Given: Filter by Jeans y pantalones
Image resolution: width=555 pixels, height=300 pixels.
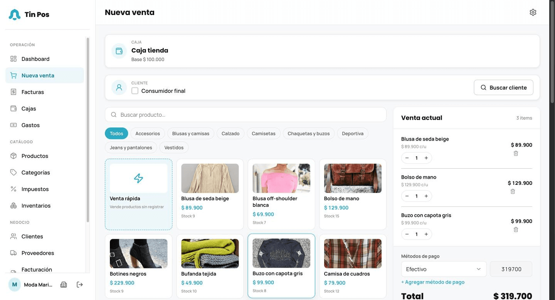Looking at the screenshot, I should click(x=131, y=147).
